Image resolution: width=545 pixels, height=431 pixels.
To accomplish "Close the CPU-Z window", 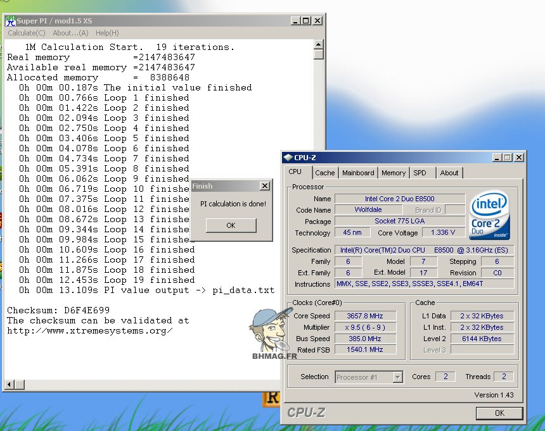I will pyautogui.click(x=519, y=158).
